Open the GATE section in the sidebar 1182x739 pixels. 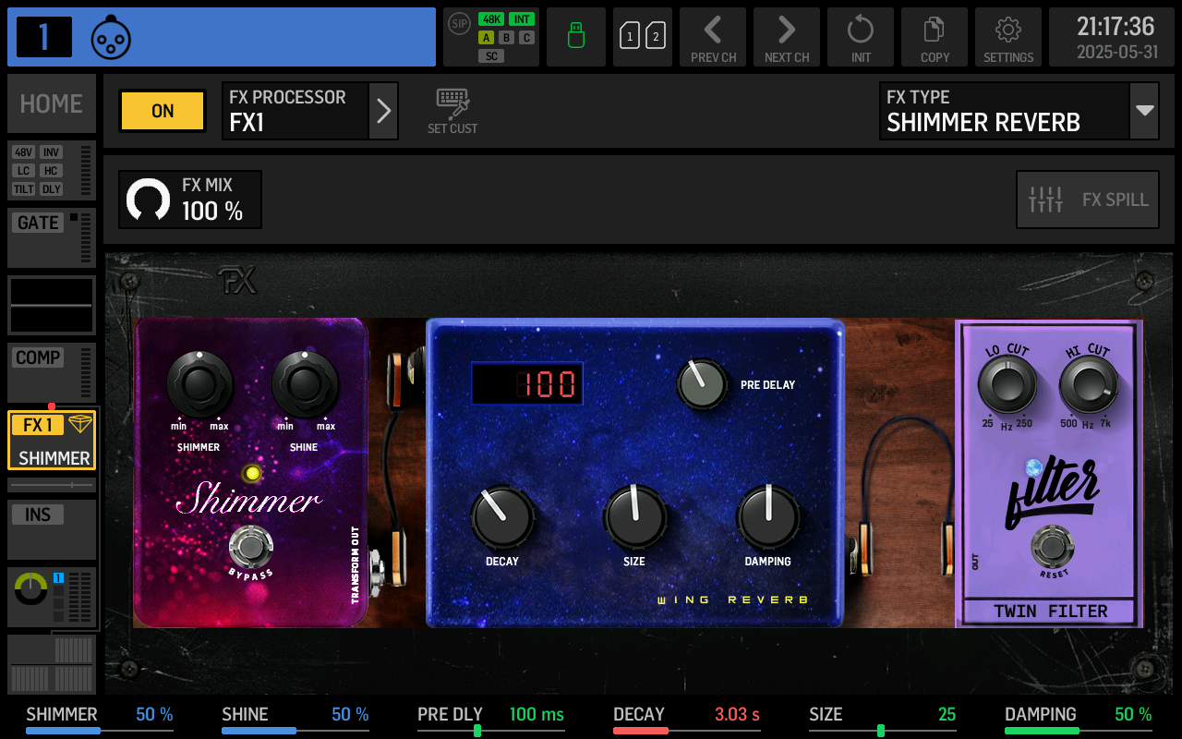pos(37,223)
